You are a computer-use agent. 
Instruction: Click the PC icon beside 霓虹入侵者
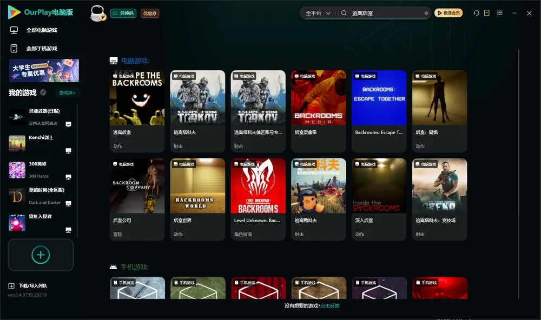point(68,230)
